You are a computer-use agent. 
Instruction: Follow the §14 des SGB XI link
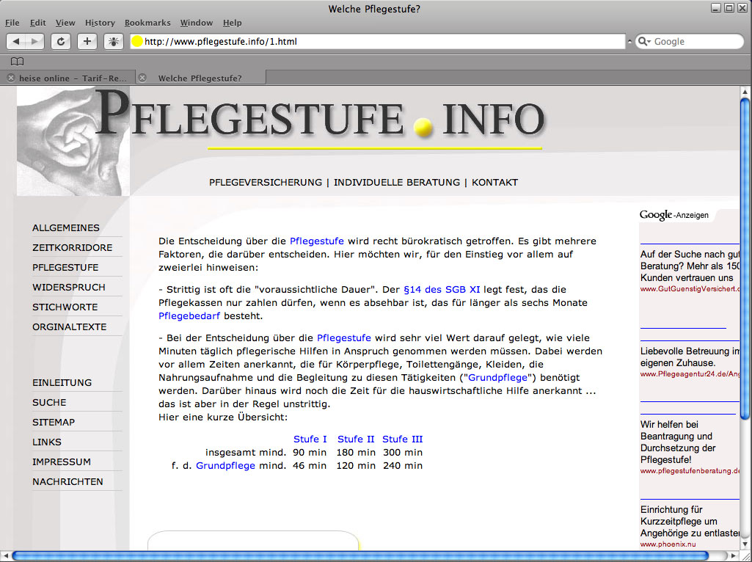click(442, 290)
